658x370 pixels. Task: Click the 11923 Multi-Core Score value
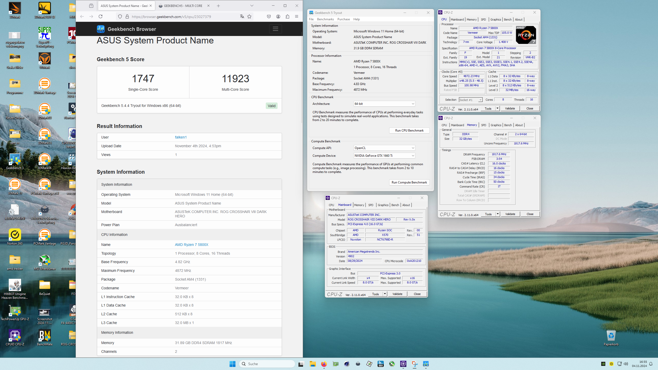235,79
